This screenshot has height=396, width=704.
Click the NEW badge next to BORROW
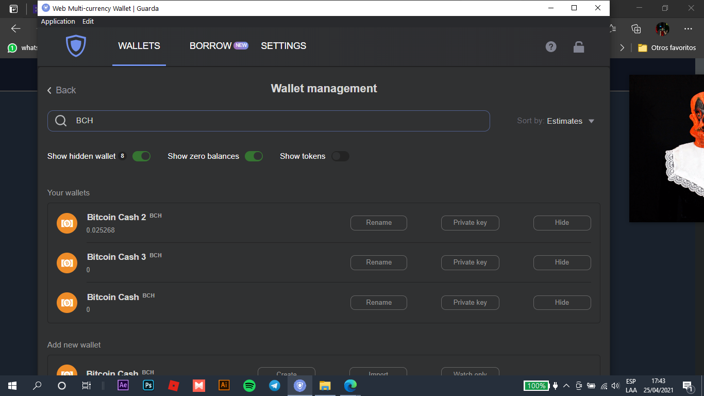[x=241, y=45]
